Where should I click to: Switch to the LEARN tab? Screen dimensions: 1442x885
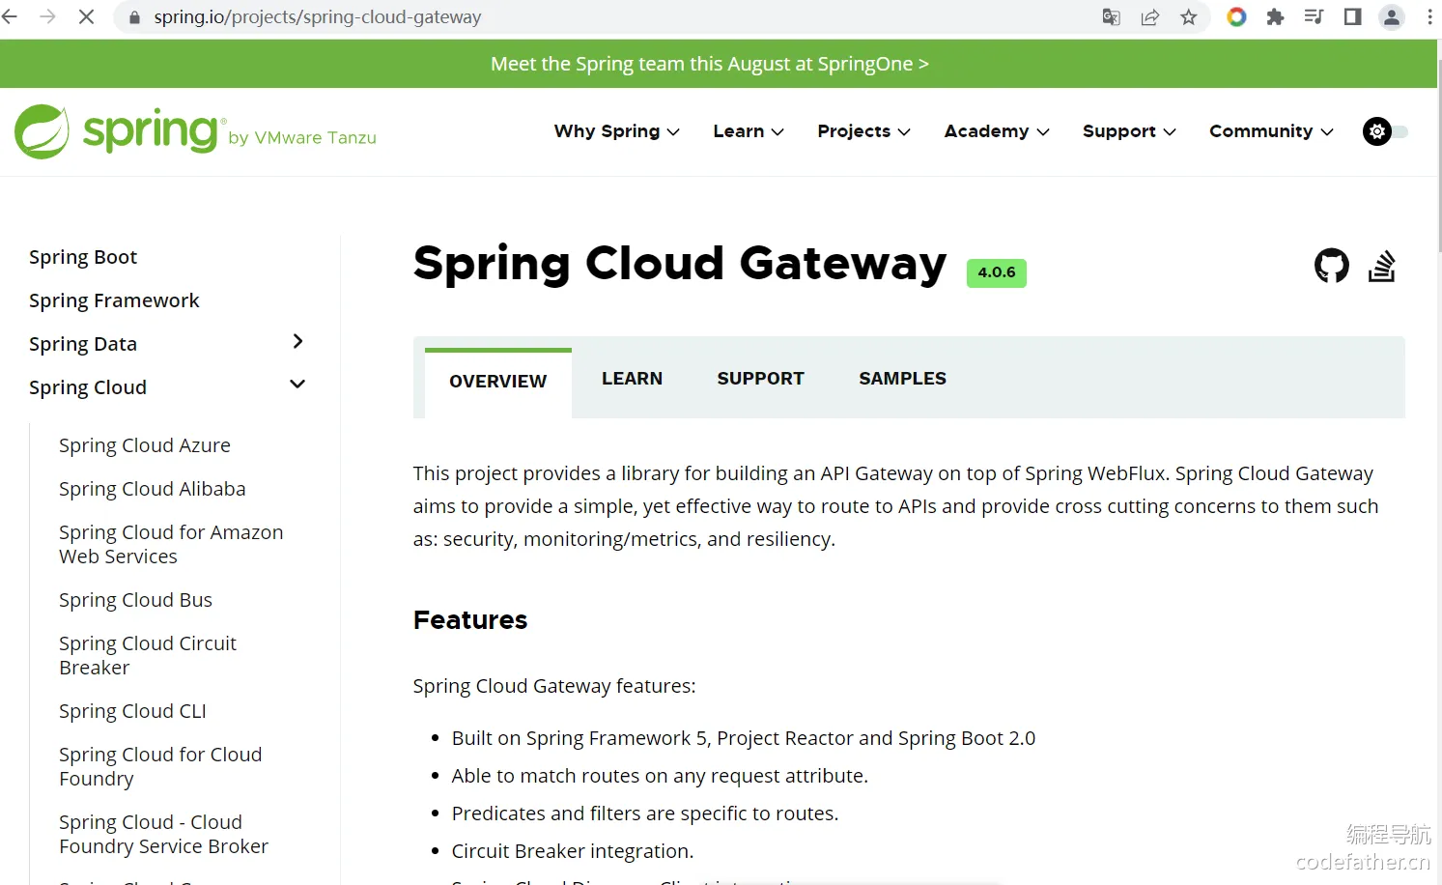633,379
